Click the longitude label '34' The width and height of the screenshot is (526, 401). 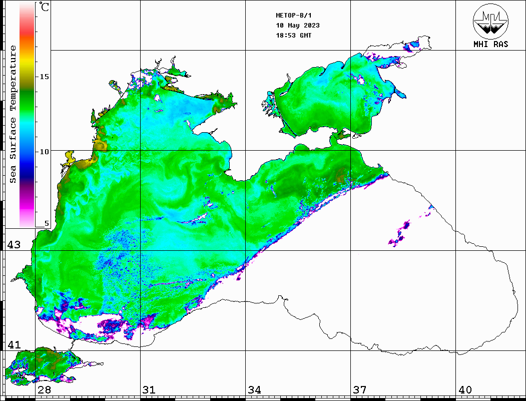tap(254, 389)
